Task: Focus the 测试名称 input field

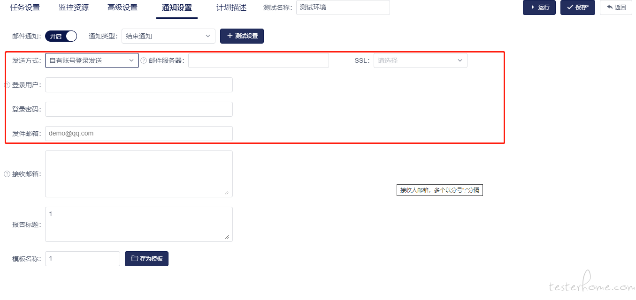Action: pyautogui.click(x=343, y=7)
